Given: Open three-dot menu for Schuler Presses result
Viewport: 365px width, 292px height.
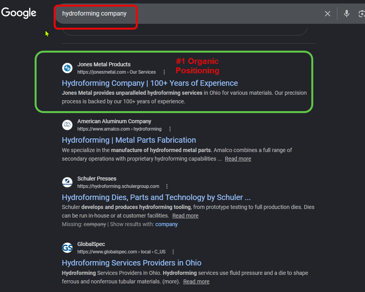Looking at the screenshot, I should (x=167, y=186).
